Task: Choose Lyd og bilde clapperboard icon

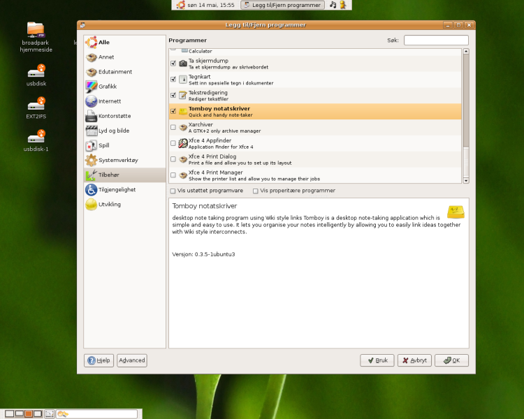Action: [x=92, y=131]
